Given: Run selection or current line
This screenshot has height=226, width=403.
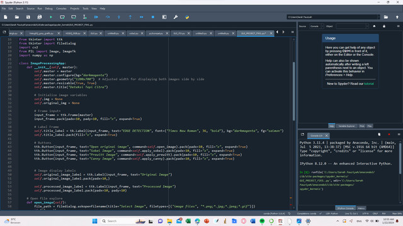Looking at the screenshot, I should (x=85, y=17).
